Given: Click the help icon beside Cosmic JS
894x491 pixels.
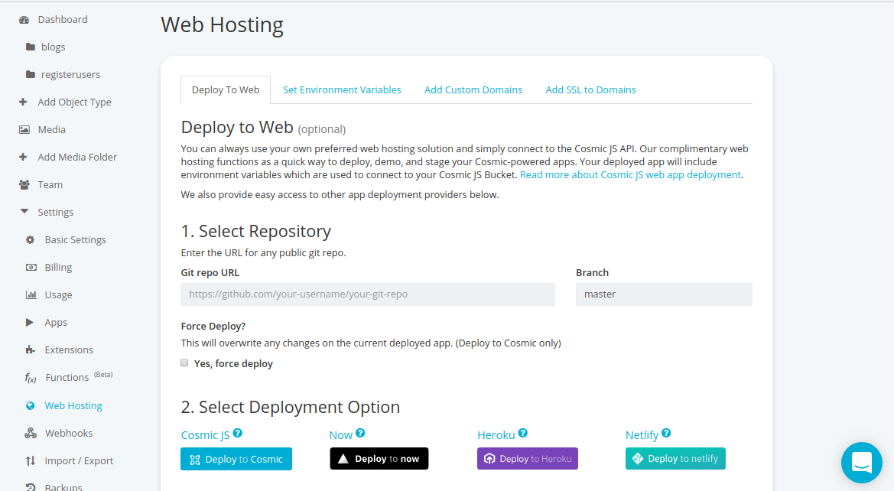Looking at the screenshot, I should (238, 434).
